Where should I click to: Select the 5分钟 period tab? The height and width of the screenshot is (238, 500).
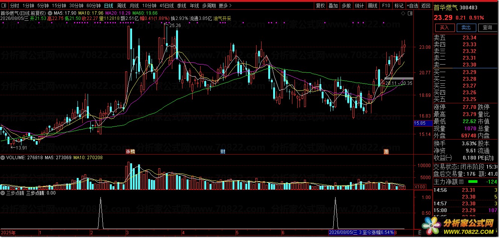click(x=43, y=6)
